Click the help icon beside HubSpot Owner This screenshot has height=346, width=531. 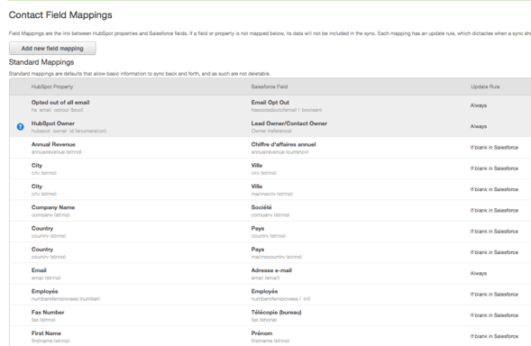tap(21, 127)
